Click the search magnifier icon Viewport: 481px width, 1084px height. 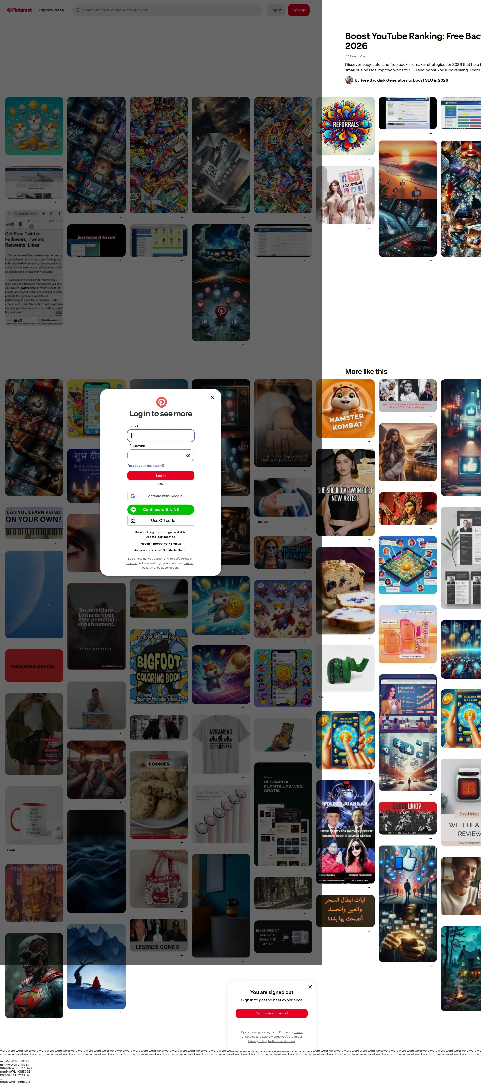point(78,10)
